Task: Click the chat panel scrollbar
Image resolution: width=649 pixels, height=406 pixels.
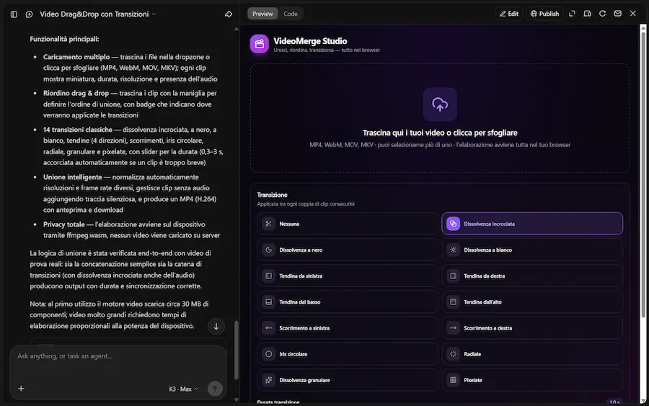Action: click(x=237, y=350)
